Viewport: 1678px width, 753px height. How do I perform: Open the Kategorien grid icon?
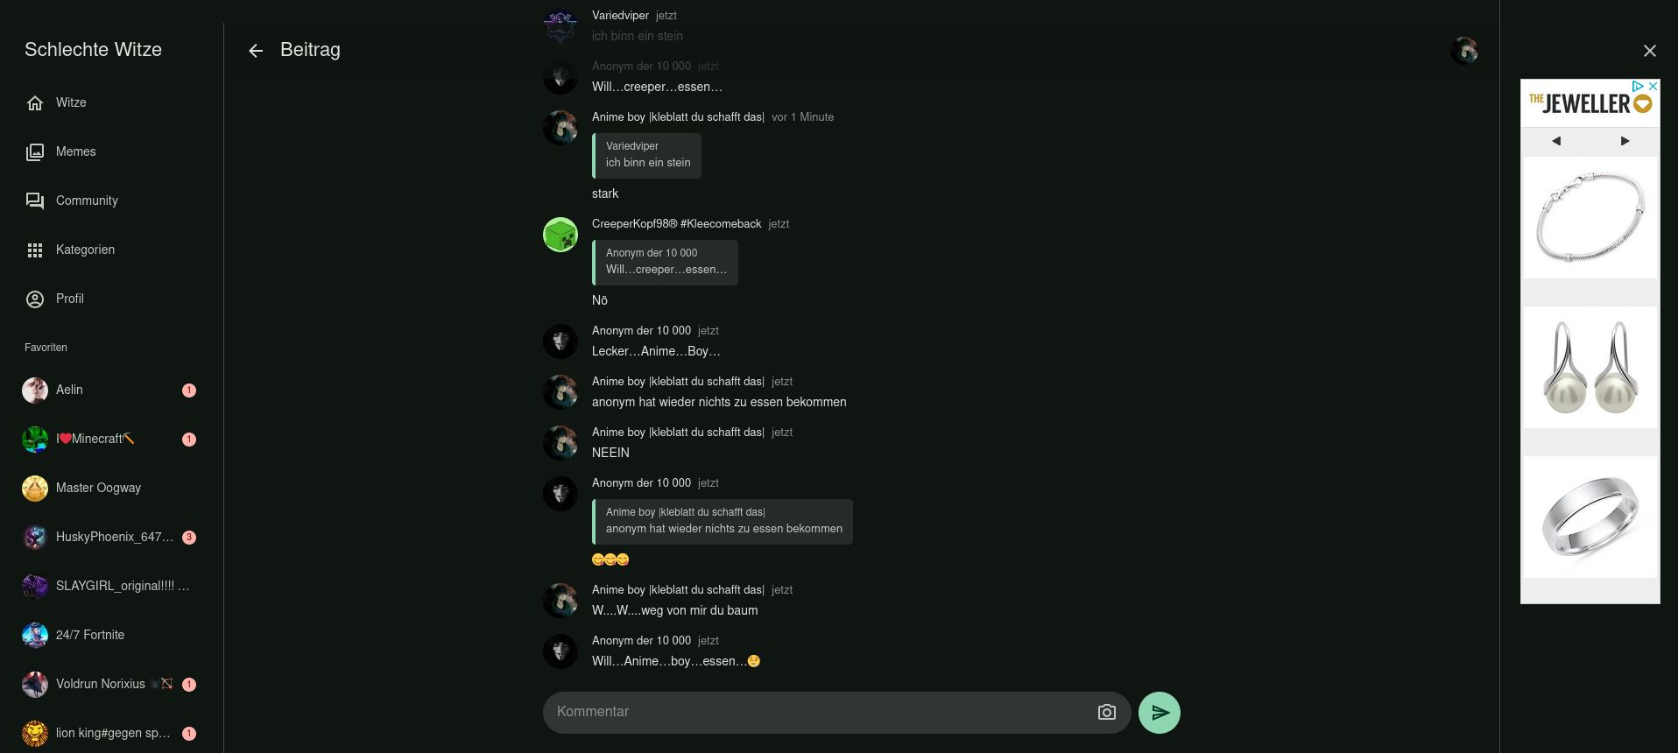coord(35,250)
